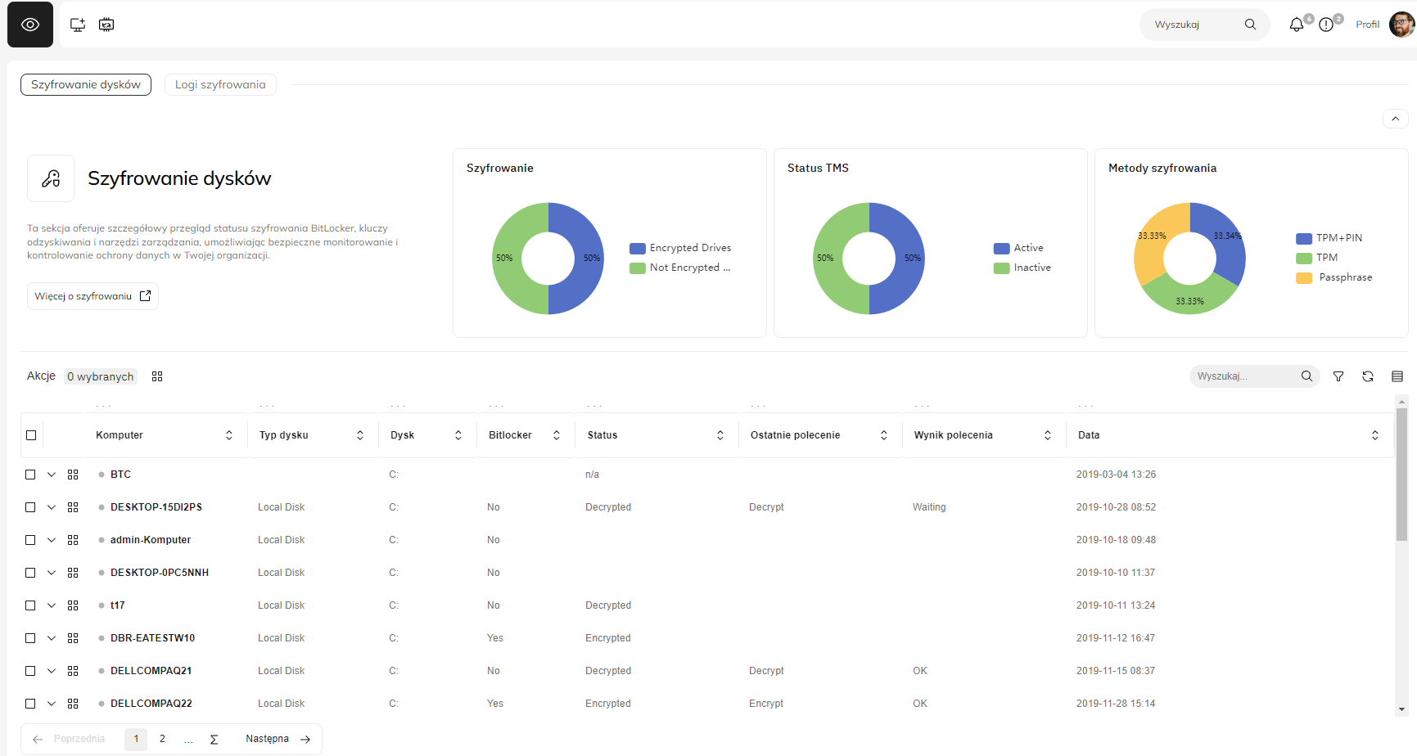Tick the select-all checkbox in table header
Viewport: 1417px width, 756px height.
click(x=31, y=435)
